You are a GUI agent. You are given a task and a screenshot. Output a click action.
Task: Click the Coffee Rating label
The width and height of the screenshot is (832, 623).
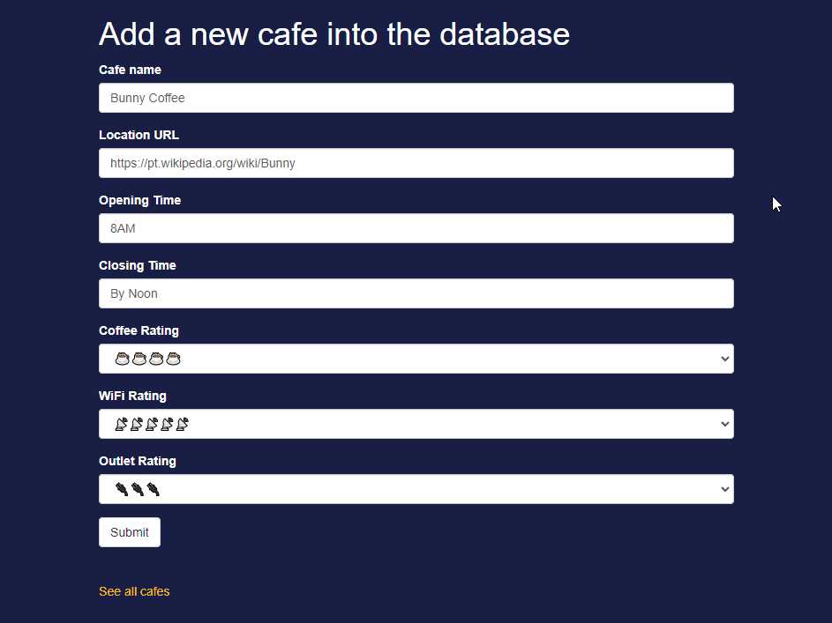(139, 330)
